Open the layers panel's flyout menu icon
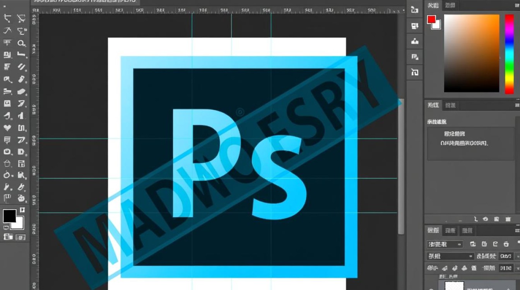The width and height of the screenshot is (520, 290). (x=517, y=230)
